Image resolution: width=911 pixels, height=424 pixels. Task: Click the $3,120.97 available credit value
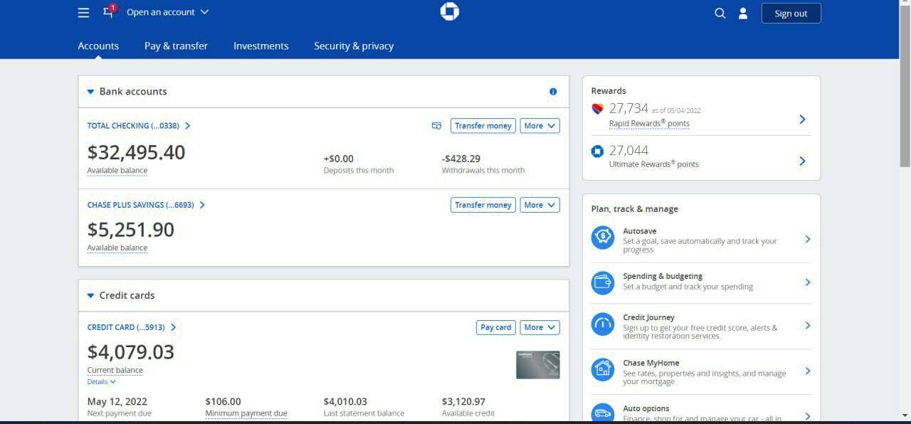click(463, 402)
